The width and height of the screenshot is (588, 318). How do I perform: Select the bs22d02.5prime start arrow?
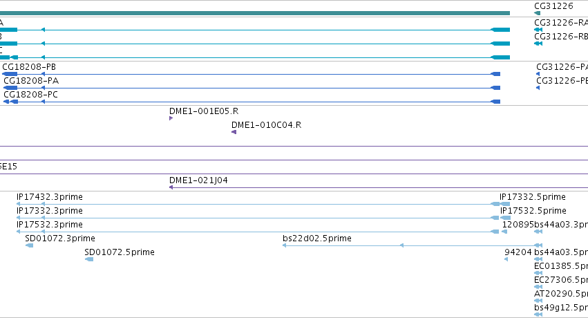(x=284, y=245)
